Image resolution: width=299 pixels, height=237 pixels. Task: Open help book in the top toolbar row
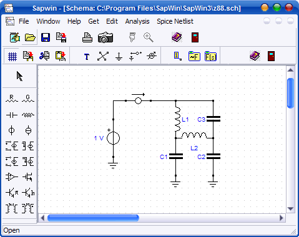coord(177,37)
